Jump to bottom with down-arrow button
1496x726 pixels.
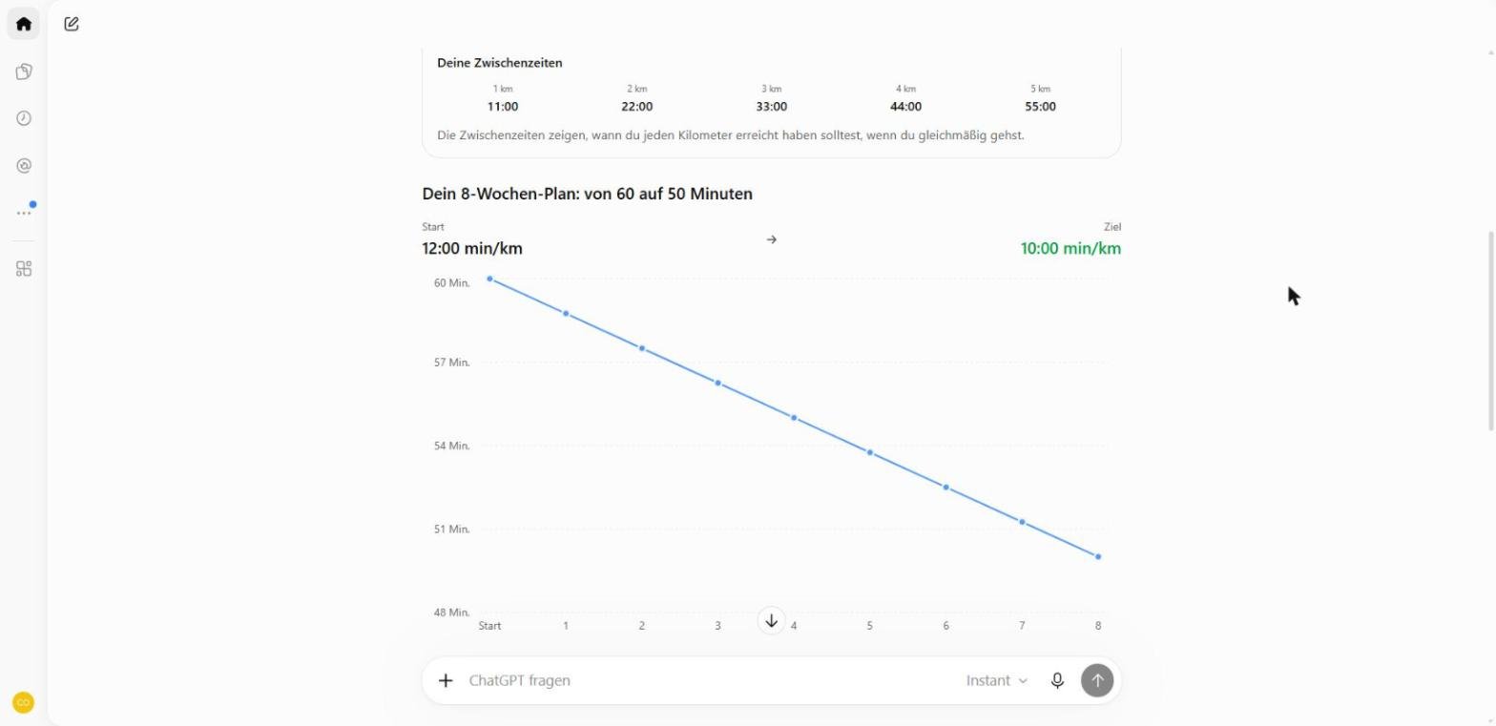coord(771,621)
